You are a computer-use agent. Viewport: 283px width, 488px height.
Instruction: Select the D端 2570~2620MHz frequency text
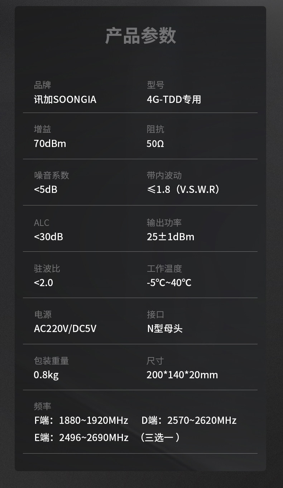[189, 420]
